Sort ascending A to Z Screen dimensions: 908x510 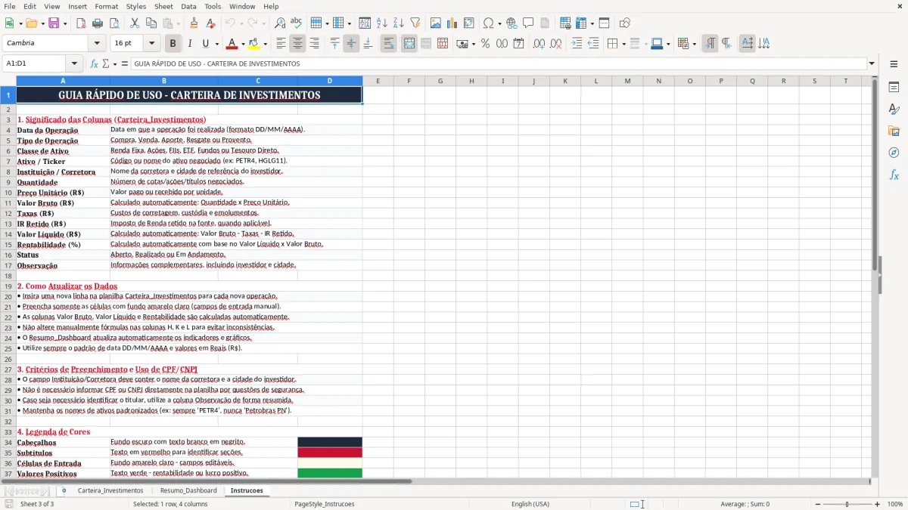coord(381,23)
